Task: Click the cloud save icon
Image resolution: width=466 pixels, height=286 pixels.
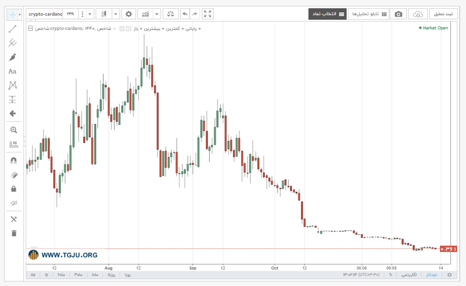Action: (418, 14)
